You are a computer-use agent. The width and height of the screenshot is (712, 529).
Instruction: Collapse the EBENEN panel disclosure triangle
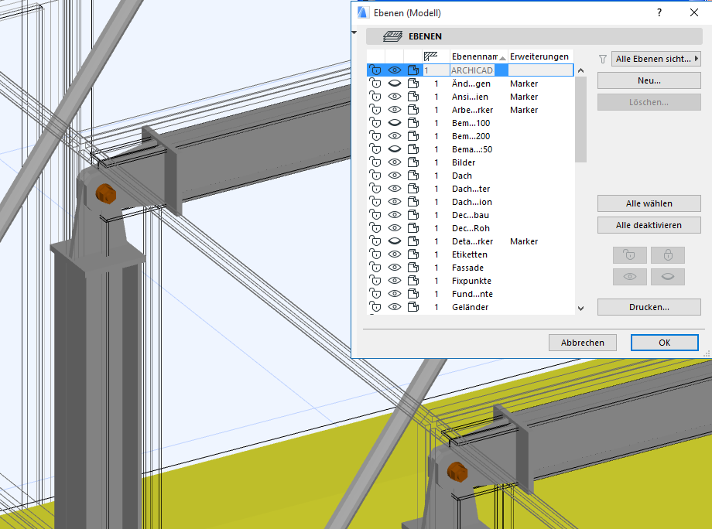tap(354, 33)
